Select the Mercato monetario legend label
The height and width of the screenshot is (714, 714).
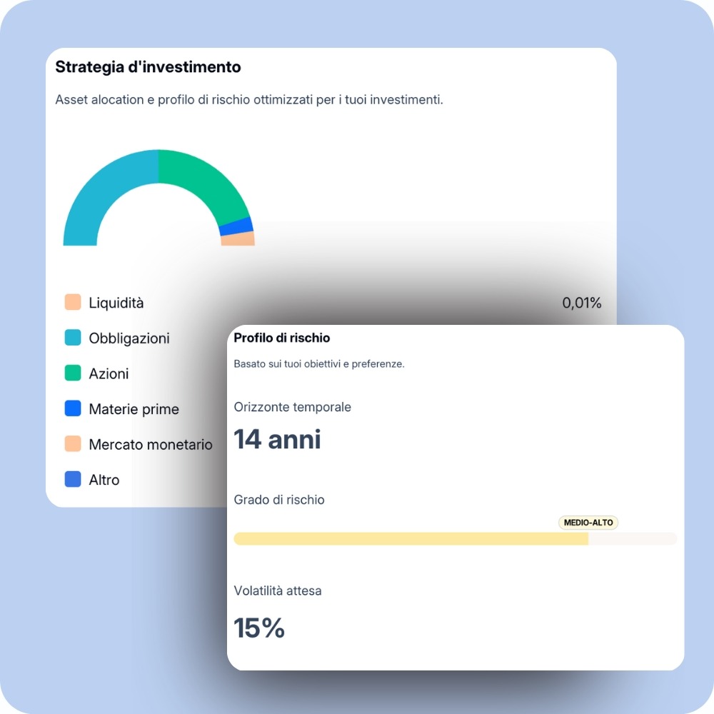click(151, 445)
